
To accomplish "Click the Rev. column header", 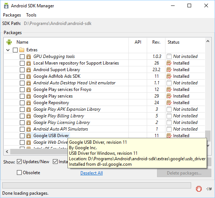I will (x=156, y=42).
